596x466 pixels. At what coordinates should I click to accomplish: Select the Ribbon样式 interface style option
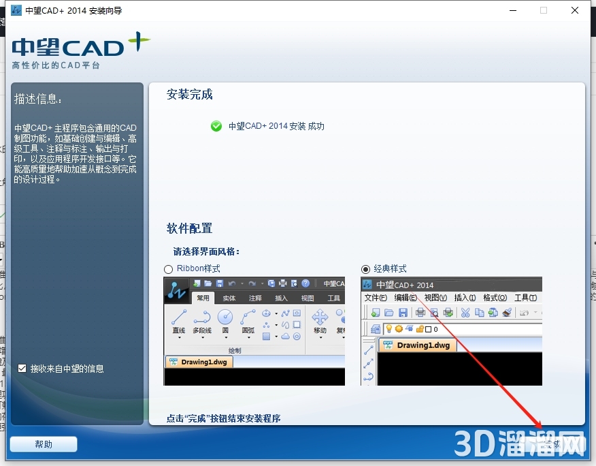168,268
